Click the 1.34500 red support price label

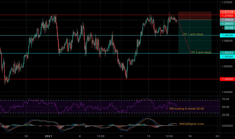point(227,79)
